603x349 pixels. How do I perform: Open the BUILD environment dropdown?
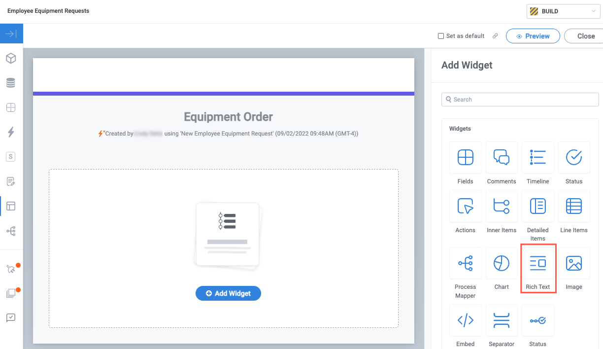click(x=562, y=11)
